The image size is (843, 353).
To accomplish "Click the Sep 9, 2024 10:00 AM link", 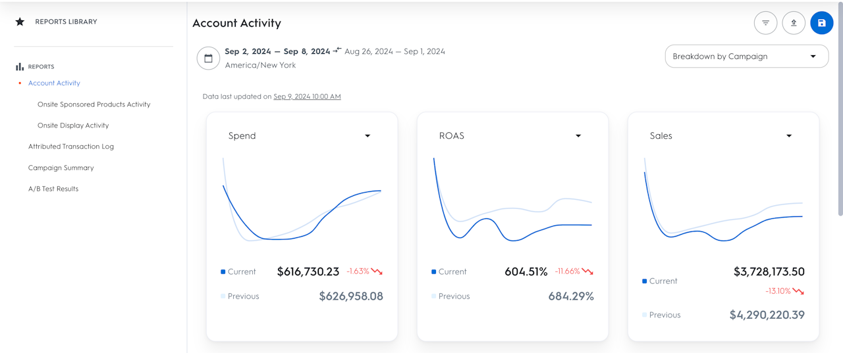I will (x=307, y=97).
